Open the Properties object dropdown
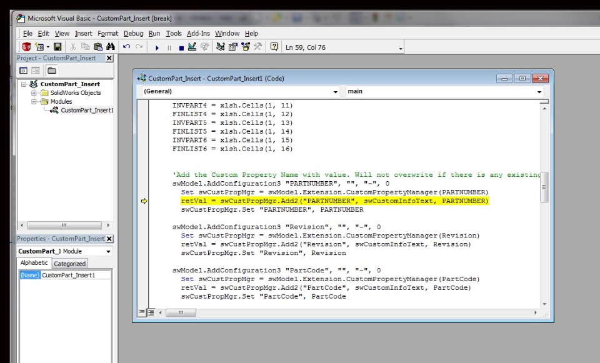 click(x=109, y=252)
